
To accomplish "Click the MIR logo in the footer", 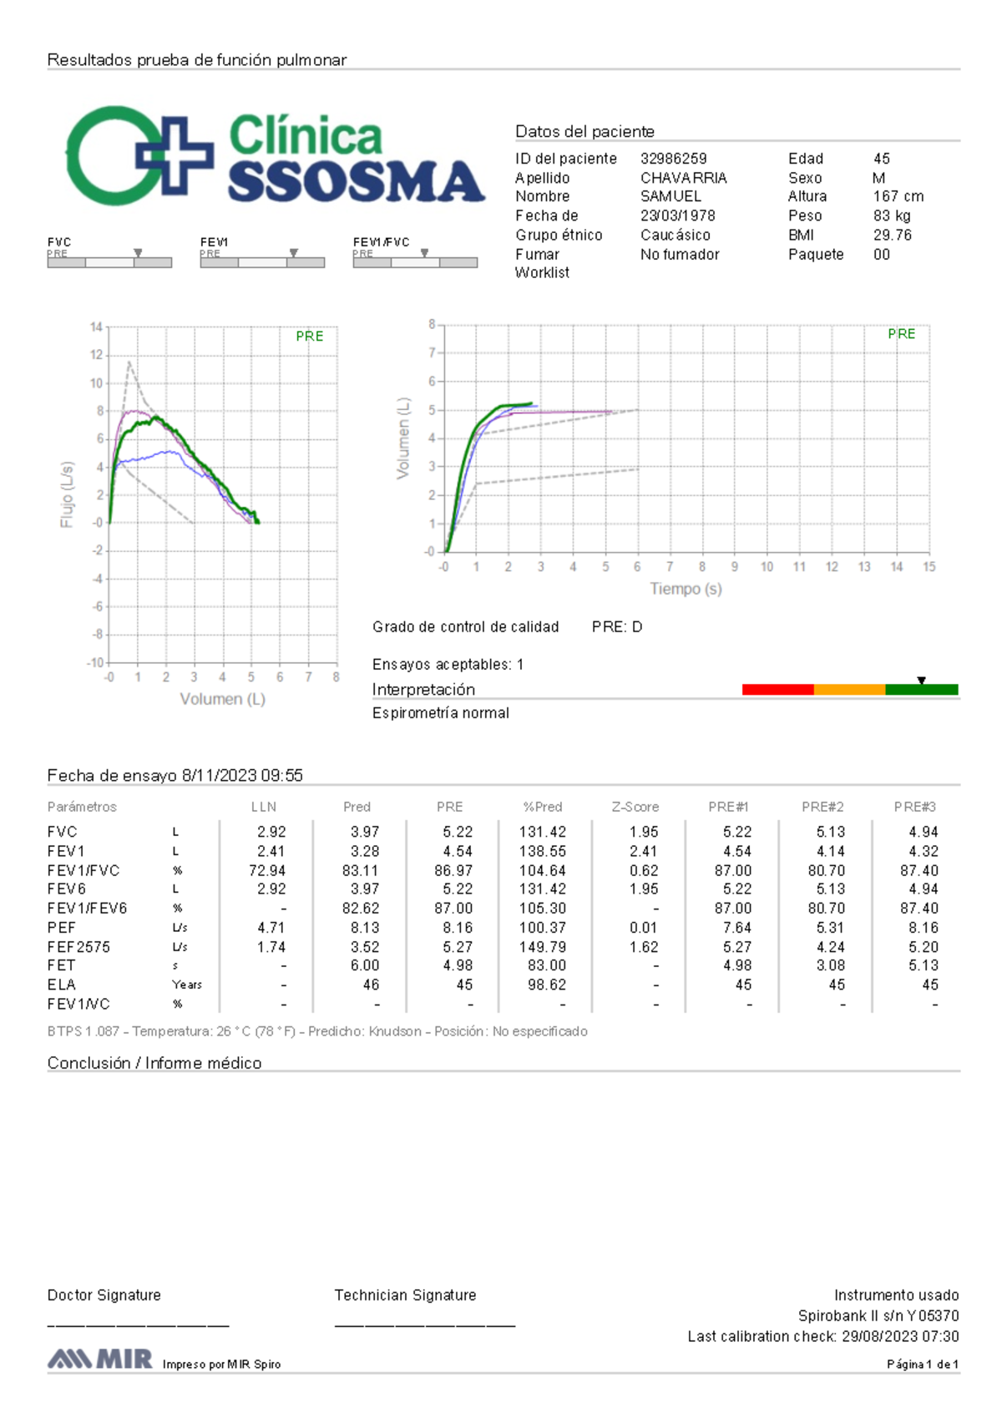I will tap(100, 1359).
